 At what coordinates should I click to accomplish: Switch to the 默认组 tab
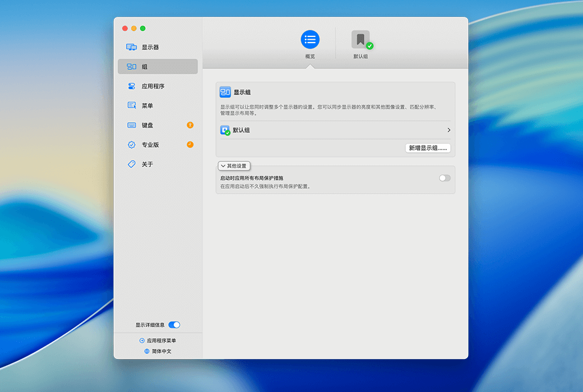click(361, 40)
